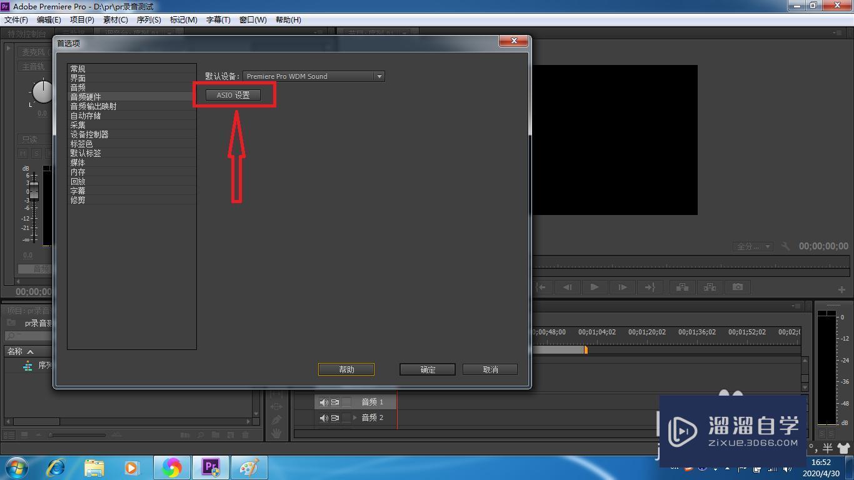
Task: Open the 项目(P) menu
Action: 82,20
